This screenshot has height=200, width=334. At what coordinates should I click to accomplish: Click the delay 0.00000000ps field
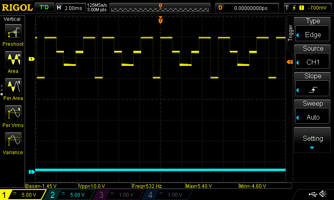tap(247, 8)
